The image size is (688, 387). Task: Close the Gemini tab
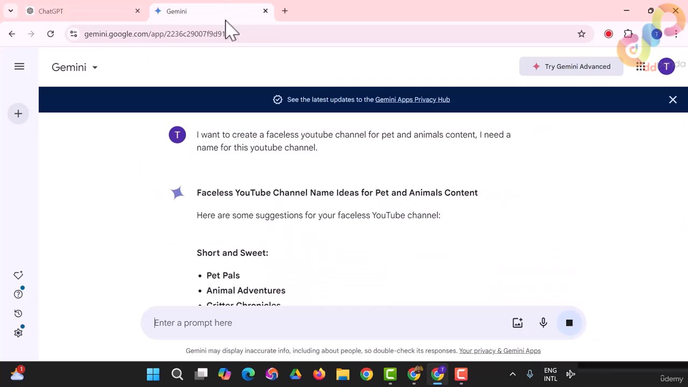click(x=266, y=11)
